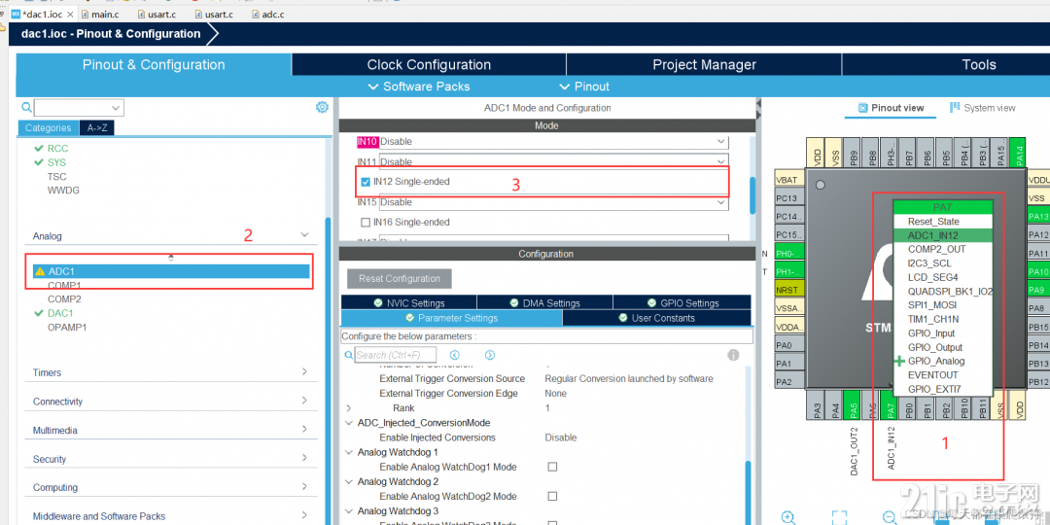
Task: Expand the Rank parameter row
Action: coord(348,407)
